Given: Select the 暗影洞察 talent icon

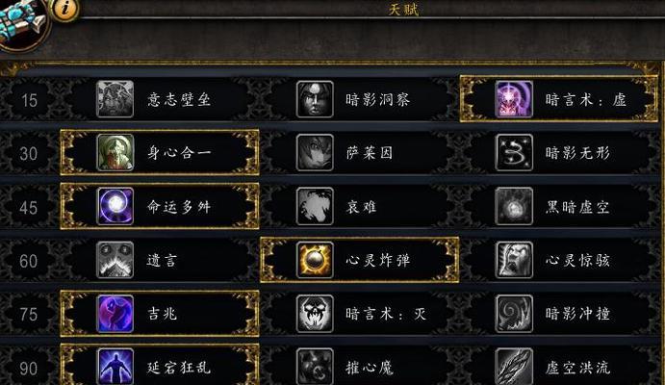Looking at the screenshot, I should tap(315, 99).
